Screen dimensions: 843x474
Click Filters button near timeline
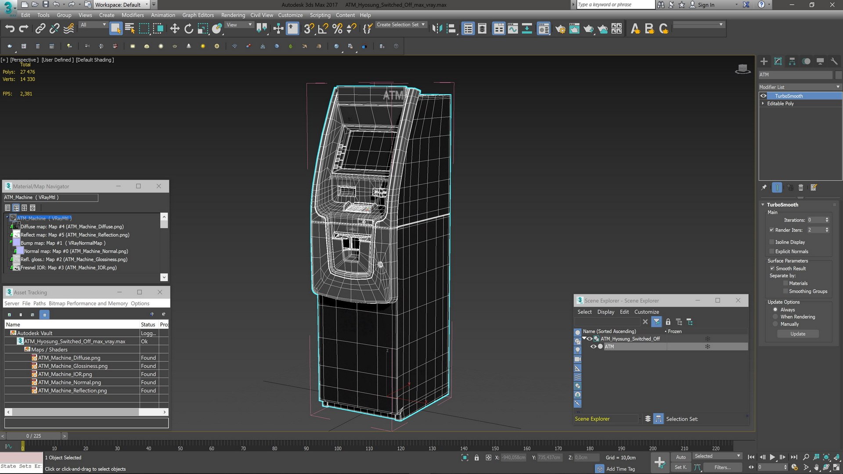tap(722, 467)
